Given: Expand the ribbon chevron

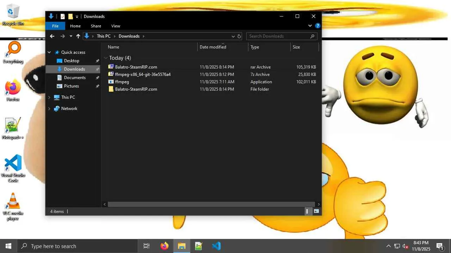Looking at the screenshot, I should click(x=310, y=26).
